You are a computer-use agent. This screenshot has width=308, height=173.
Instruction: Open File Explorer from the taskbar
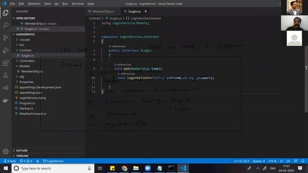136,168
